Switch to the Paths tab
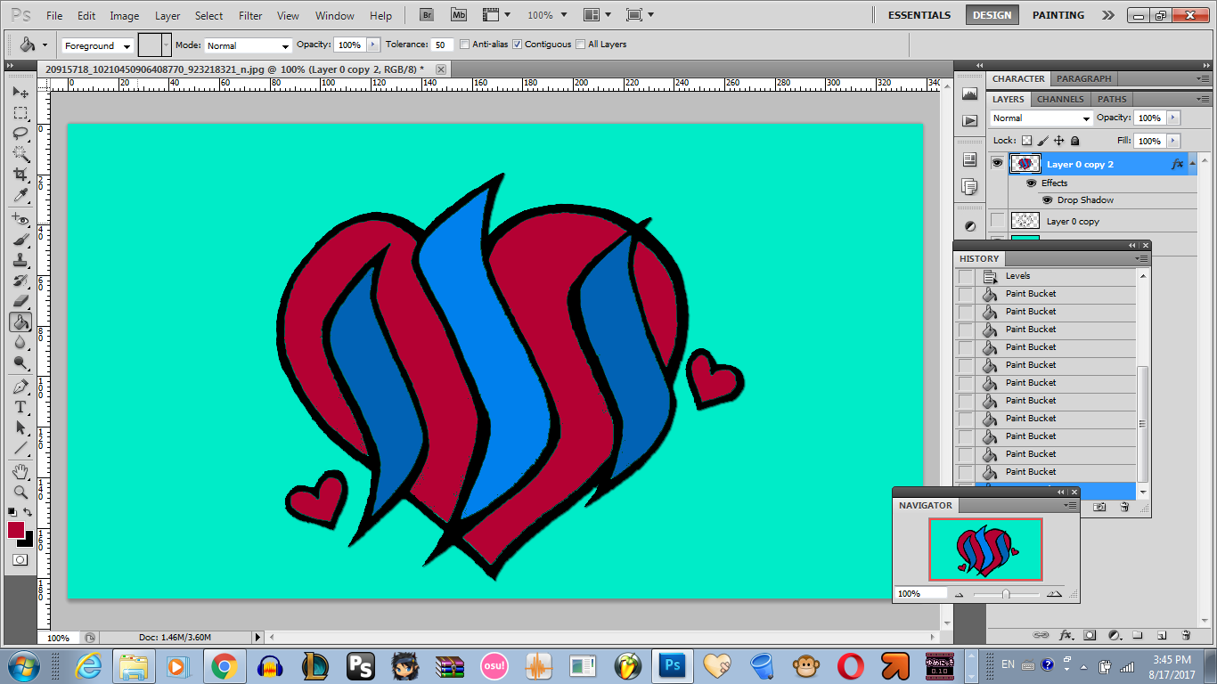The height and width of the screenshot is (684, 1217). point(1112,99)
